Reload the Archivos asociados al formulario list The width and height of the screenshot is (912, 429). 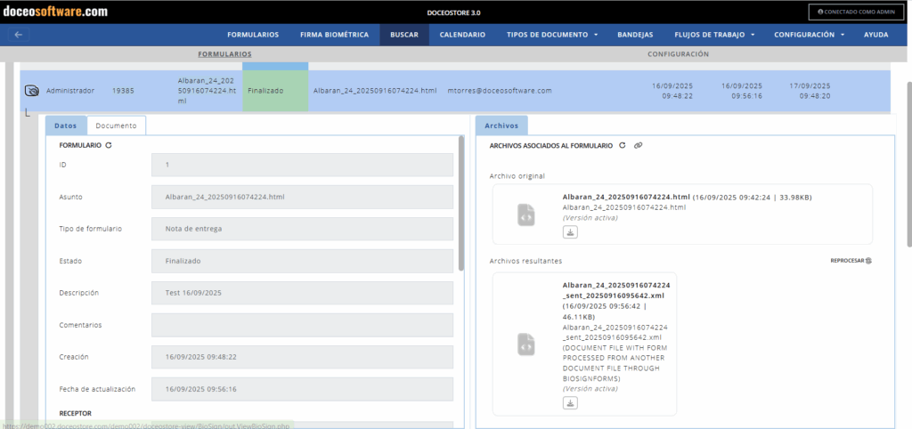click(x=623, y=145)
